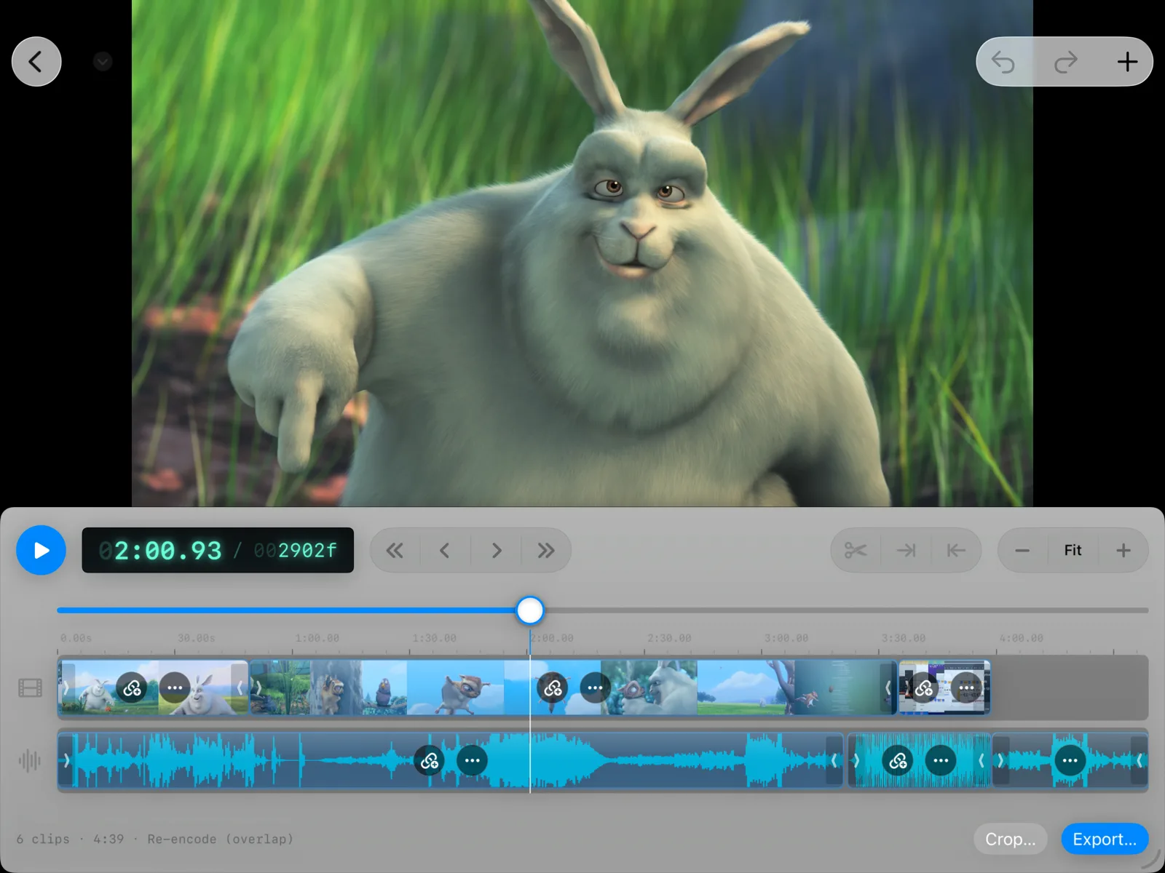Open the more options menu on the first video clip
Screen dimensions: 1165x873
coord(175,687)
